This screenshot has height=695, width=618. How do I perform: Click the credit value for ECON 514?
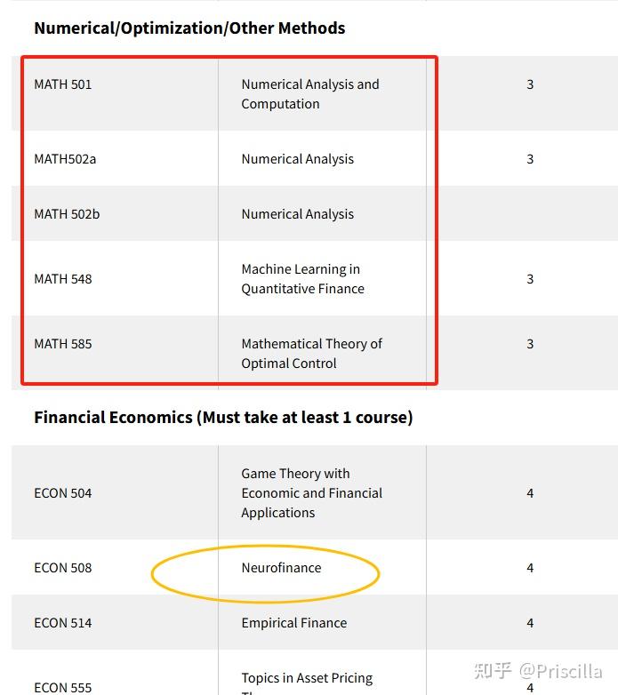pyautogui.click(x=530, y=623)
